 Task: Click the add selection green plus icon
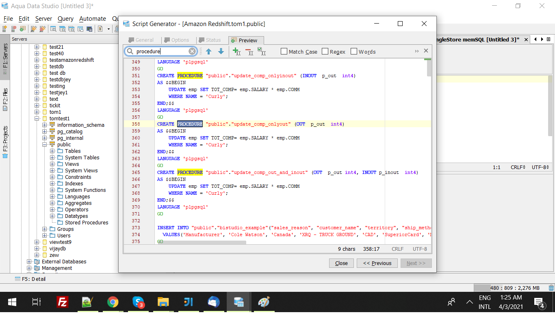coord(236,52)
